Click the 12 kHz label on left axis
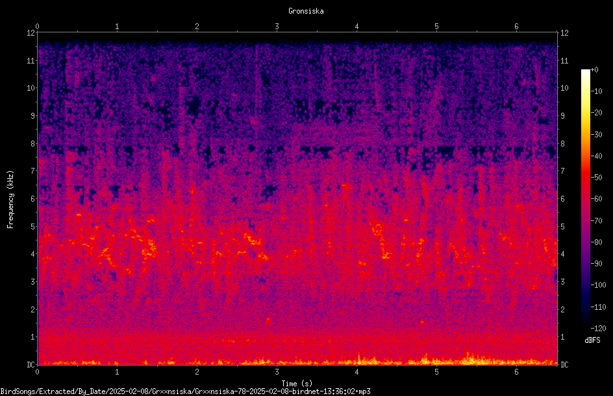The image size is (613, 396). click(x=31, y=33)
